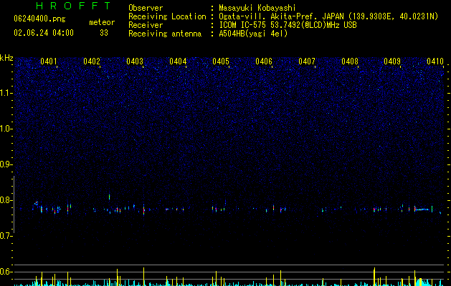Click frequency axis label 0.9
Screen dimensions: 451x286
pos(6,164)
